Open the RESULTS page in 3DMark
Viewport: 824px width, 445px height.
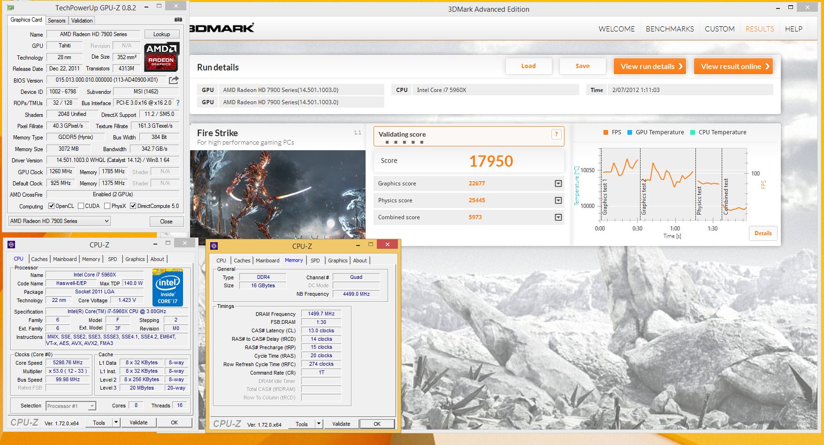coord(760,29)
